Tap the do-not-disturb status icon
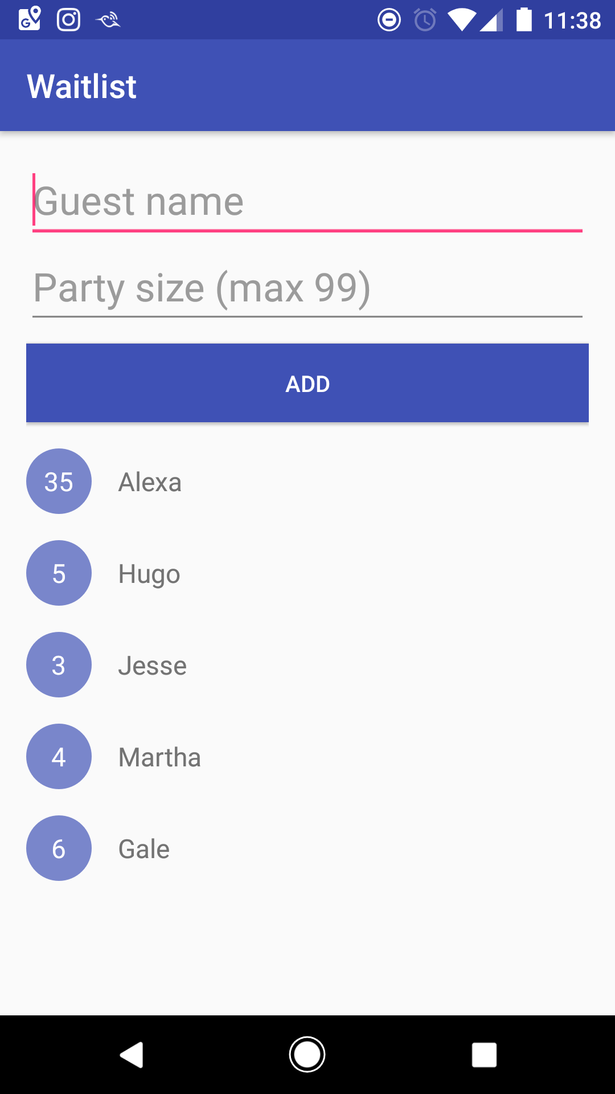This screenshot has height=1094, width=615. point(389,20)
